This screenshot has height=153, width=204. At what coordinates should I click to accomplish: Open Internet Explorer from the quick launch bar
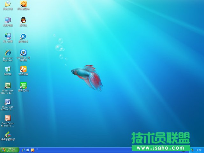pos(23,150)
